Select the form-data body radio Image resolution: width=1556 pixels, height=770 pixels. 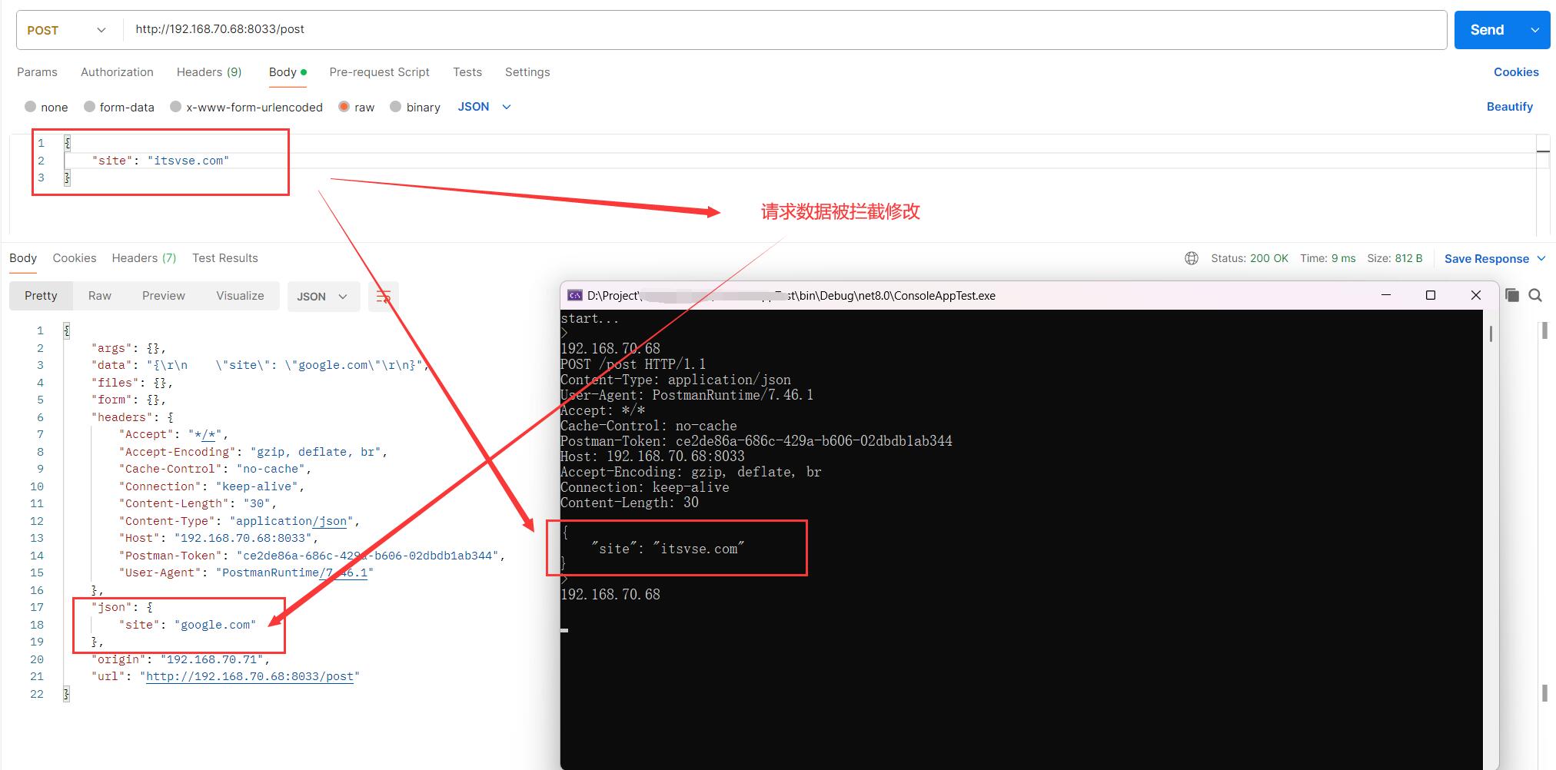[89, 107]
